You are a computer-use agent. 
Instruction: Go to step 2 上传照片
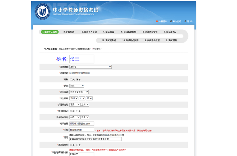(x=69, y=32)
